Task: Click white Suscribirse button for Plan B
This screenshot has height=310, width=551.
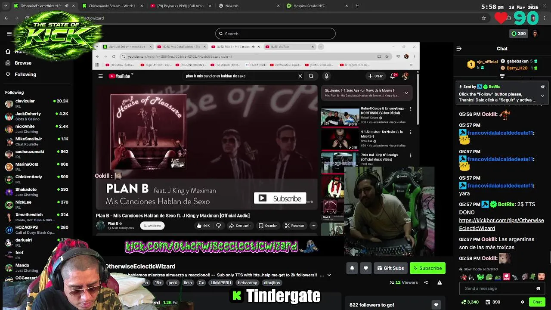Action: (x=152, y=226)
